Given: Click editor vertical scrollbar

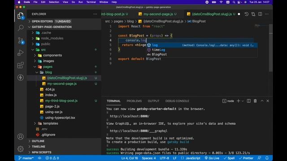Looking at the screenshot, I should (x=271, y=47).
